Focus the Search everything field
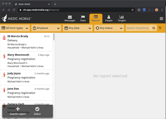Image resolution: width=166 pixels, height=119 pixels. (138, 28)
